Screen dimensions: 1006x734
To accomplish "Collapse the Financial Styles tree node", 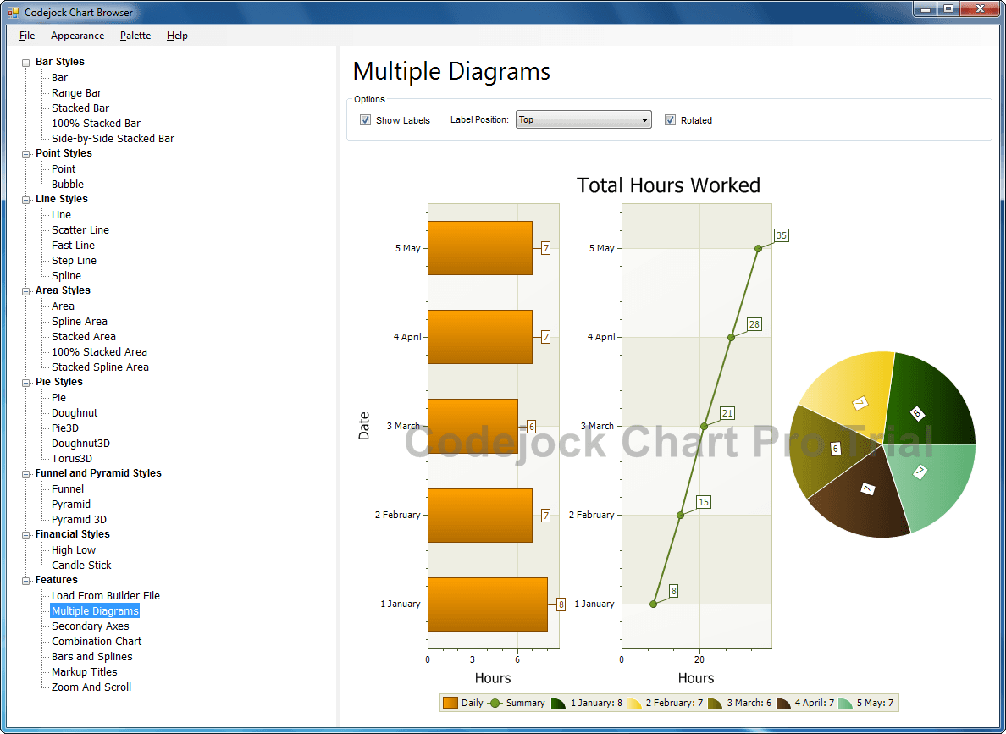I will (x=25, y=535).
